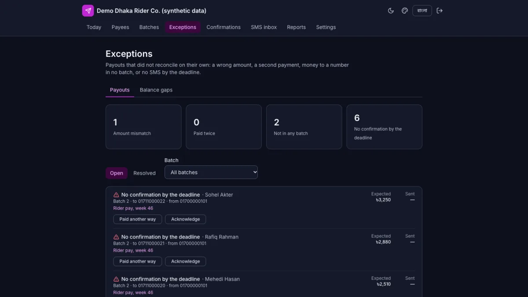Screen dimensions: 528x297
Task: Open the color theme palette icon
Action: (405, 11)
